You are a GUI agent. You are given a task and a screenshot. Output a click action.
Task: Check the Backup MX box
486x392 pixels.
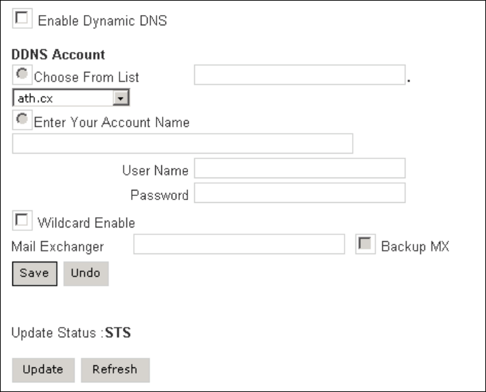point(365,244)
